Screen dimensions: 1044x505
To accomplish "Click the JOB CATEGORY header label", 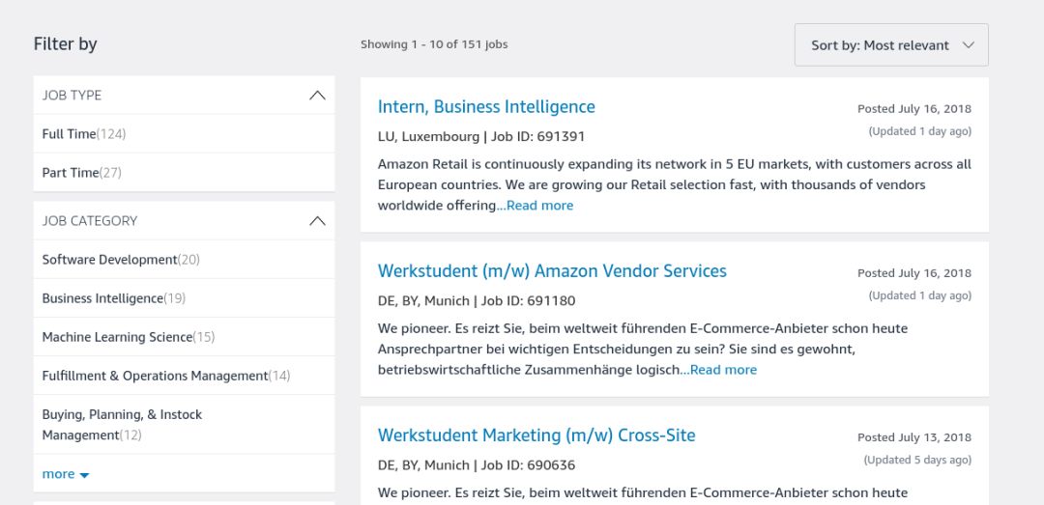I will click(90, 221).
